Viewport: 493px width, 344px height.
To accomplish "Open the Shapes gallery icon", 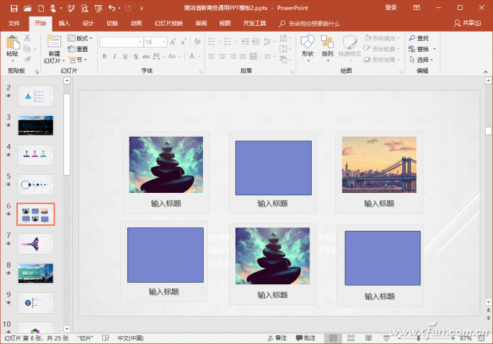I will tap(307, 42).
